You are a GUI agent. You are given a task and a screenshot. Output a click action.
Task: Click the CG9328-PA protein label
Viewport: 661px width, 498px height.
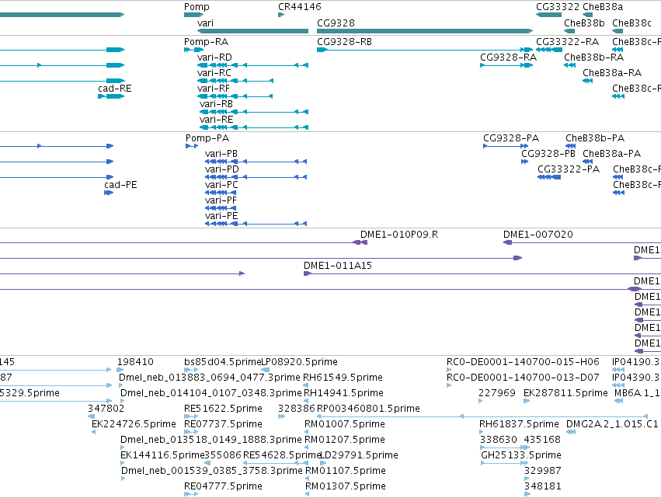[x=511, y=138]
